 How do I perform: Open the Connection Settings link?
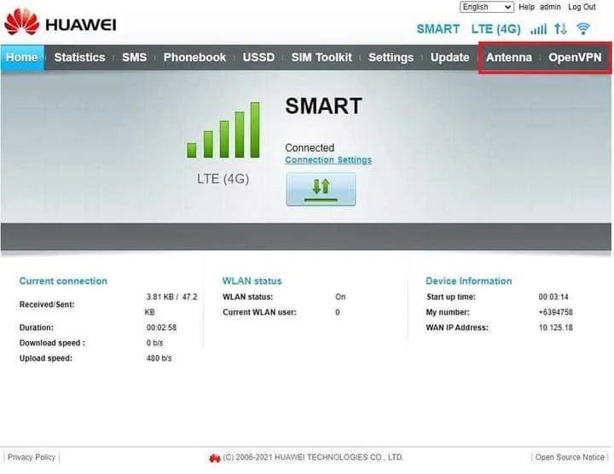328,160
